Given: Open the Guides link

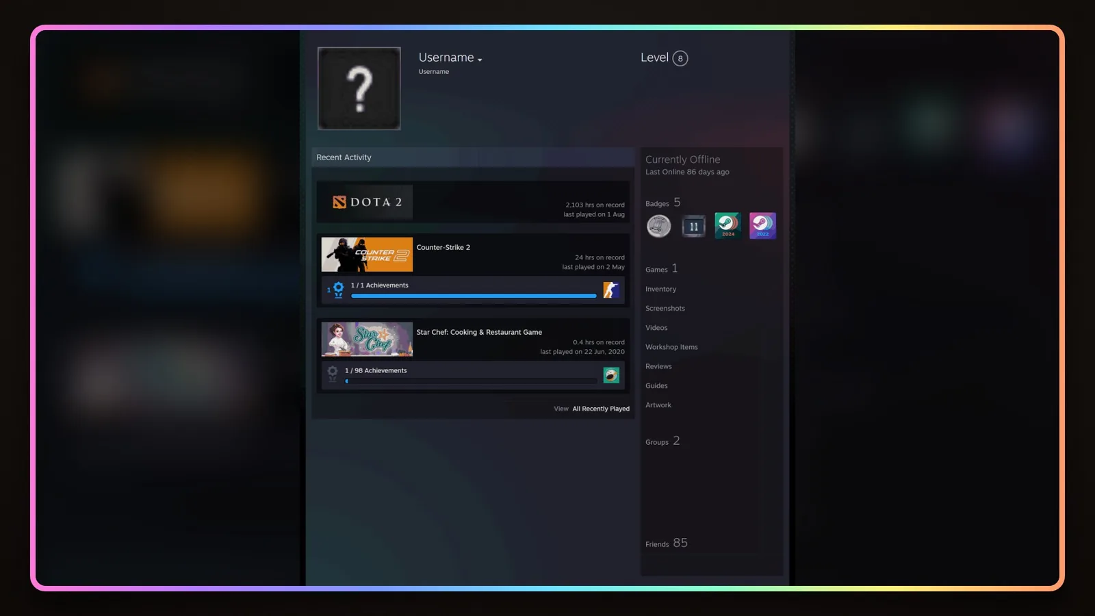Looking at the screenshot, I should [656, 385].
